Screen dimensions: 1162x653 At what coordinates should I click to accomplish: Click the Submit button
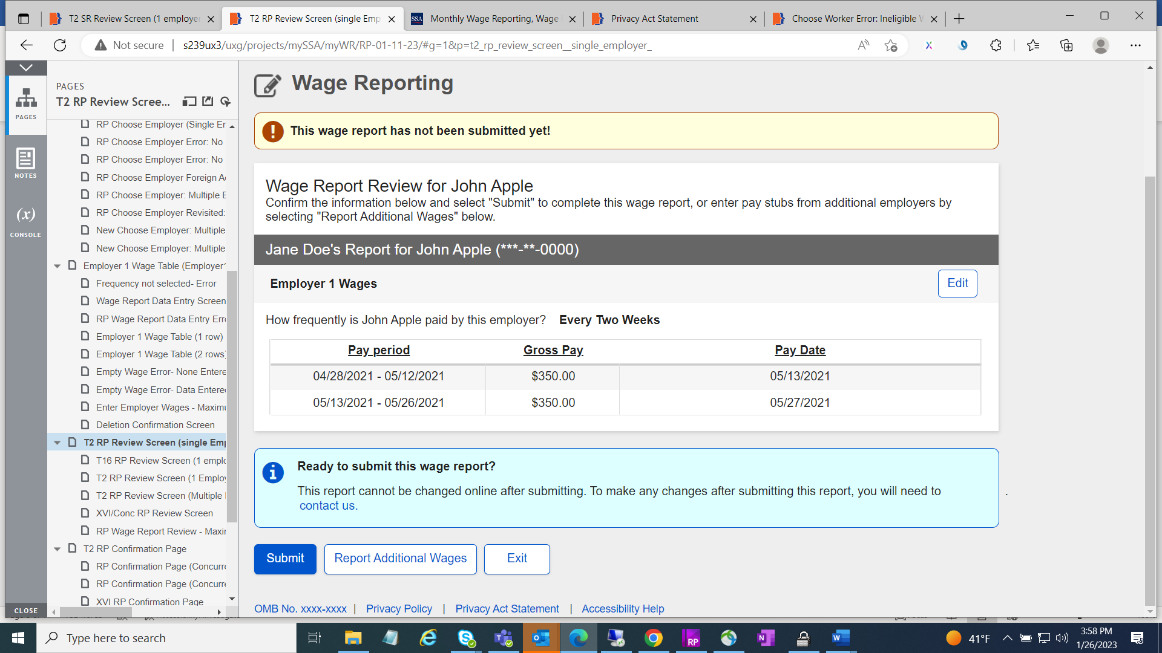click(285, 559)
